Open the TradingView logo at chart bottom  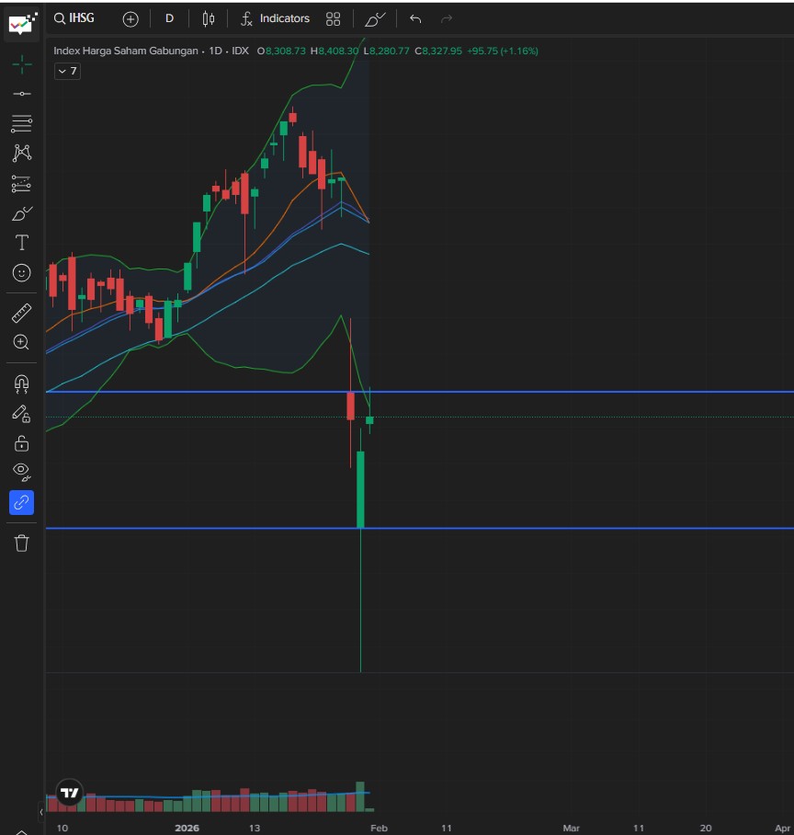tap(70, 794)
